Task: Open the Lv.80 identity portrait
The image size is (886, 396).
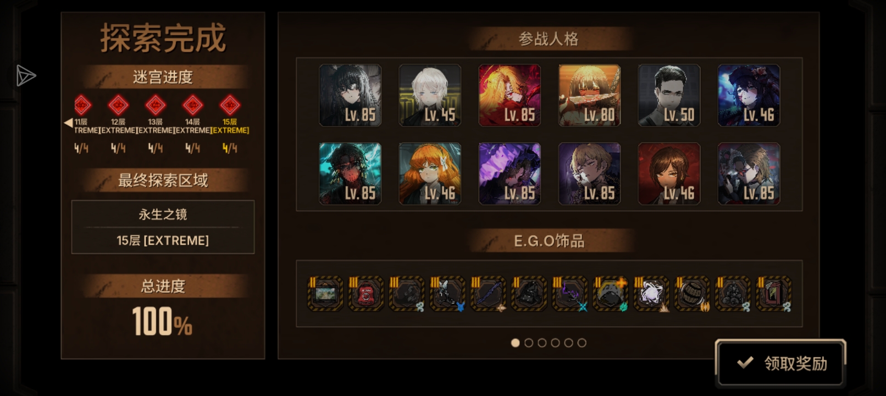Action: pos(589,95)
